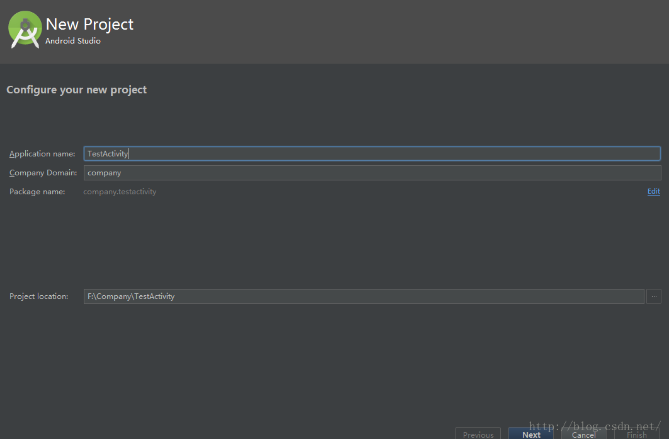669x439 pixels.
Task: Click the Edit link for package name
Action: pos(653,191)
